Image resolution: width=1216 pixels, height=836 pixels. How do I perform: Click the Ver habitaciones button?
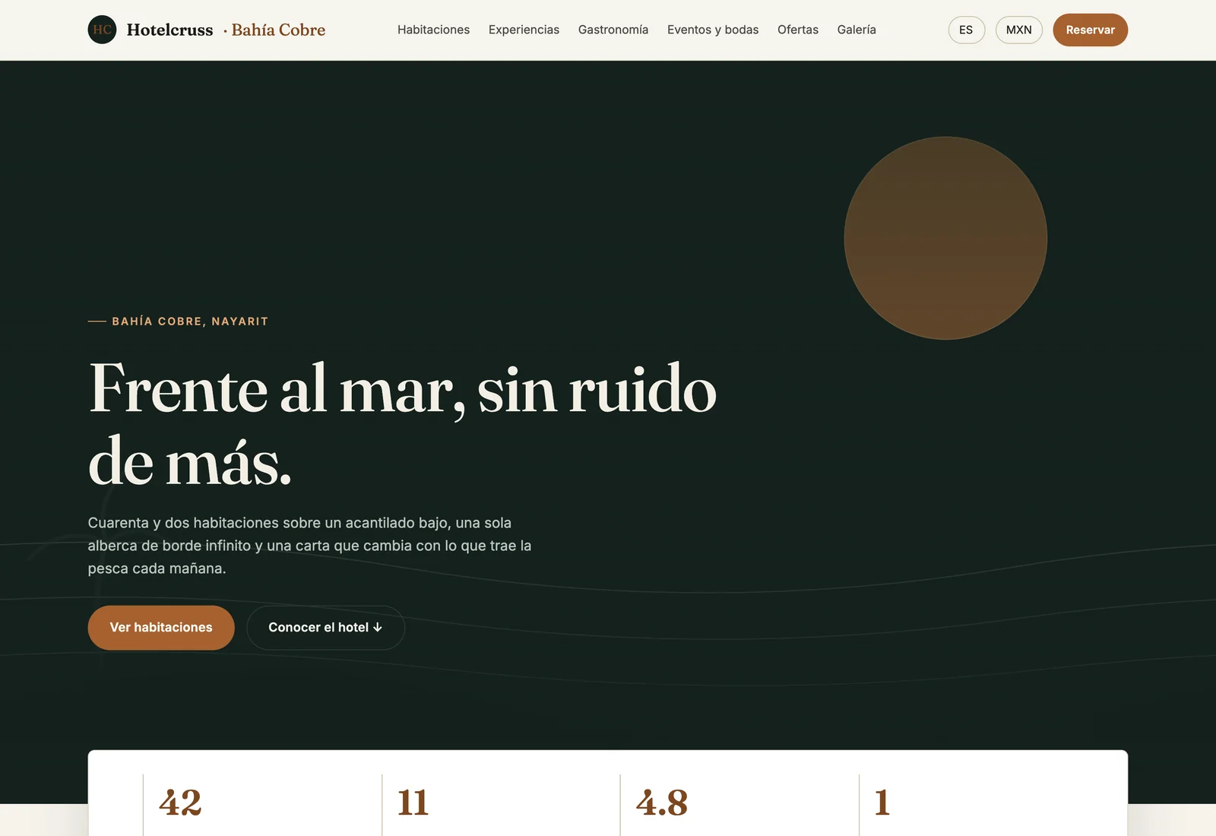[161, 628]
